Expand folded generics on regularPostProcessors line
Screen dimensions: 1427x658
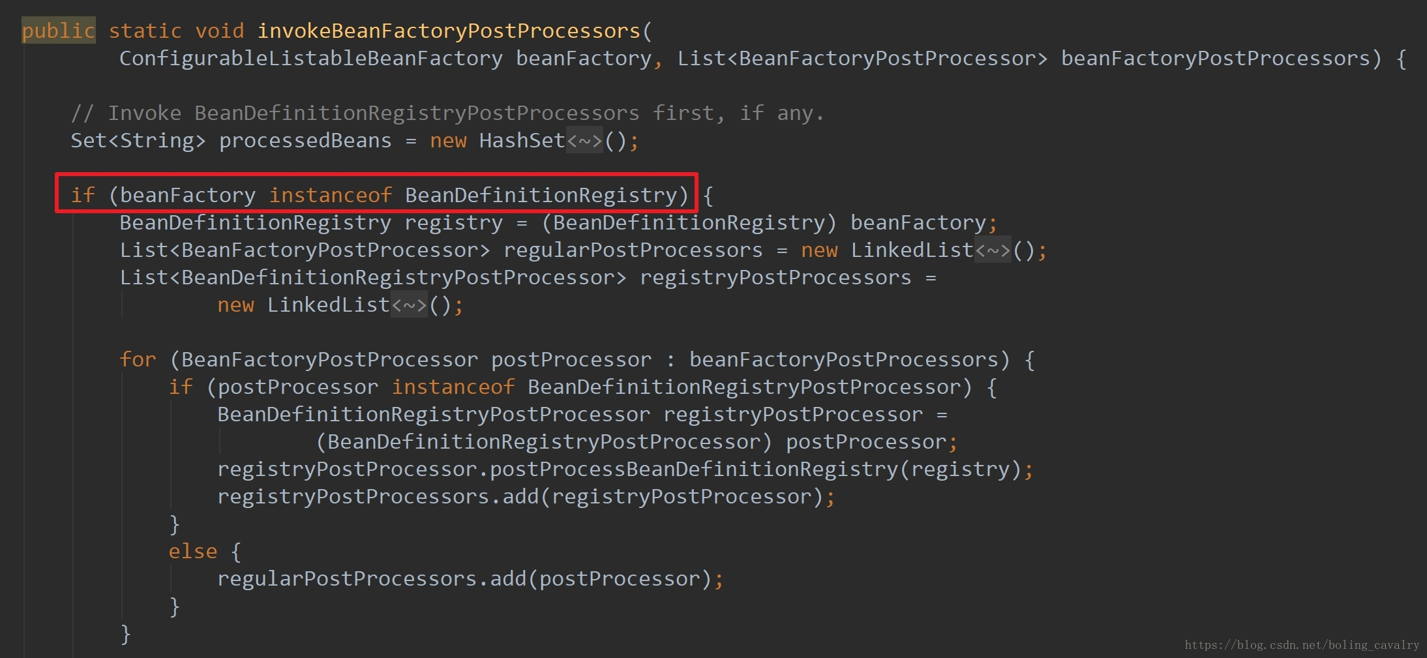click(x=993, y=250)
